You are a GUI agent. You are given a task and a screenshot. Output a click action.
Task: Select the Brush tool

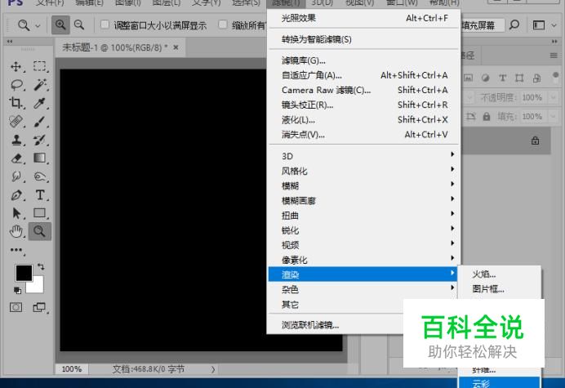click(x=40, y=122)
